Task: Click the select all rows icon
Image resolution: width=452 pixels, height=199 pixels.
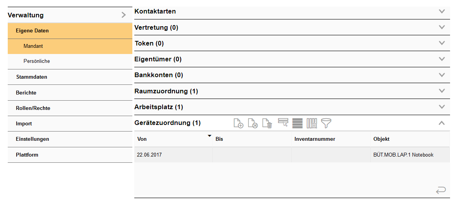Action: point(297,123)
